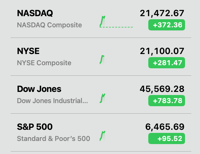The height and width of the screenshot is (154, 200).
Task: Click the Dow Jones sparkline chart
Action: click(102, 98)
